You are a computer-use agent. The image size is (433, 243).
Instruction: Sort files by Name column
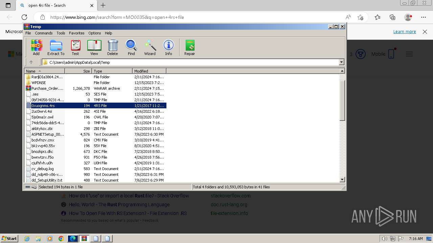click(44, 71)
